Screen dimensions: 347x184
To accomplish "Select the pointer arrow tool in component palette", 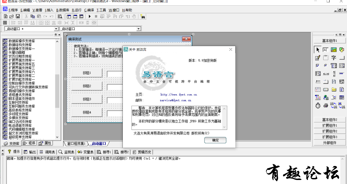I will point(318,49).
